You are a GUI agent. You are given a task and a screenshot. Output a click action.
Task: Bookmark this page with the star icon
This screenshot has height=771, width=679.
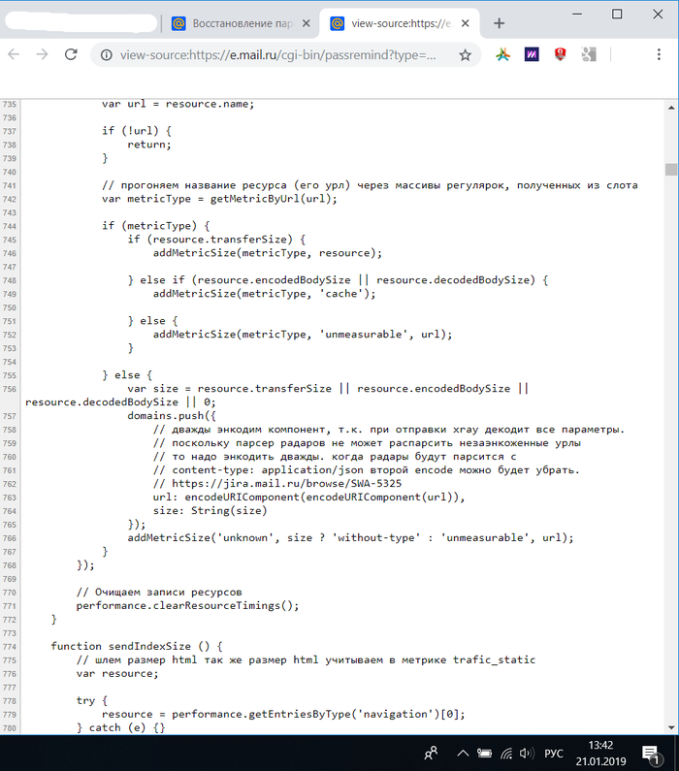[465, 55]
